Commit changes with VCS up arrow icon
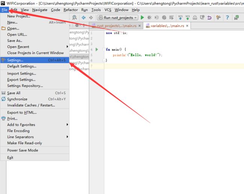 coord(188,17)
